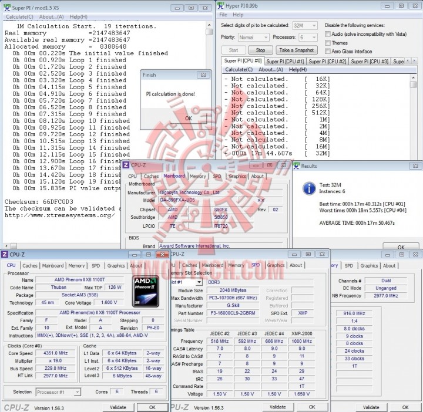This screenshot has width=423, height=412.
Task: Open the memory slot selection dropdown
Action: [x=199, y=282]
